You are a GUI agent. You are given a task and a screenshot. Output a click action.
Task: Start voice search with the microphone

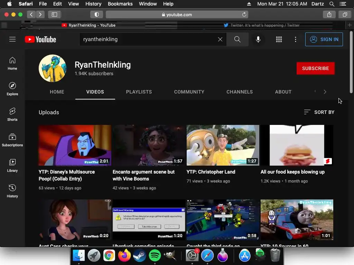pos(258,39)
